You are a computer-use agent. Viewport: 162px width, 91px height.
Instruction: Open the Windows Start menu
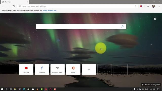click(2, 89)
